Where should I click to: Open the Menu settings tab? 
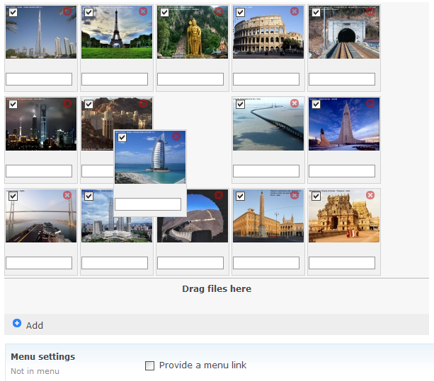pos(42,357)
